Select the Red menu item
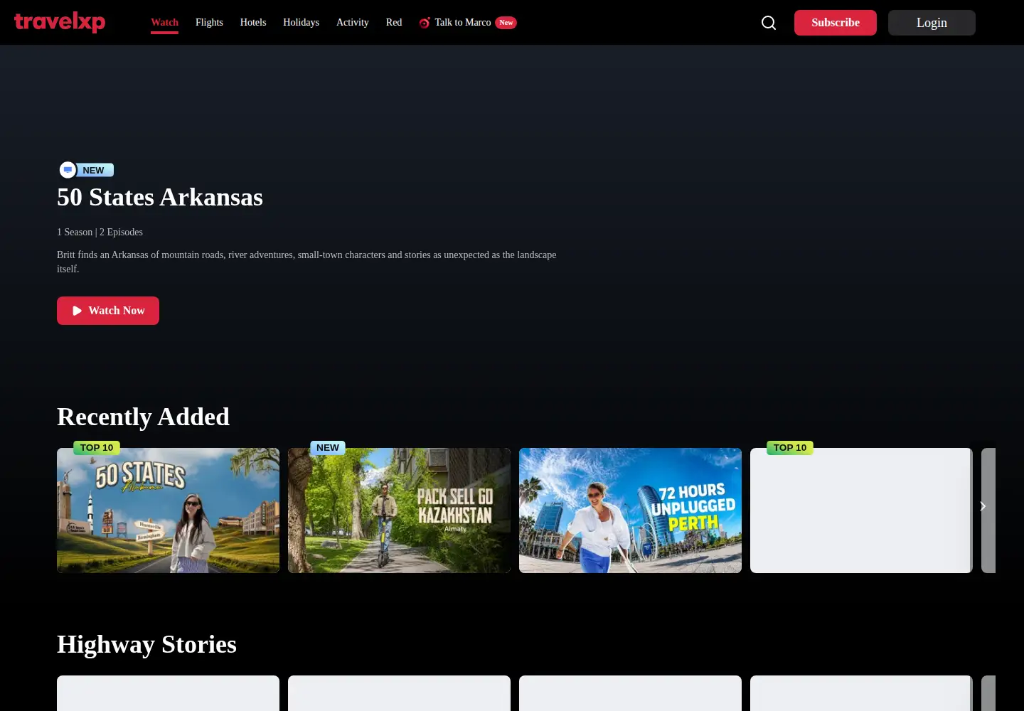1024x711 pixels. tap(394, 23)
